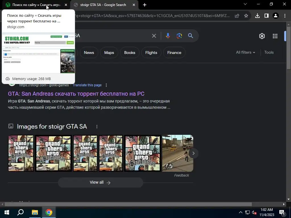This screenshot has height=218, width=291.
Task: Open search Tools
Action: pos(269,52)
